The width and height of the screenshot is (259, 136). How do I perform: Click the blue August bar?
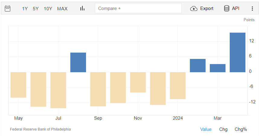click(78, 62)
